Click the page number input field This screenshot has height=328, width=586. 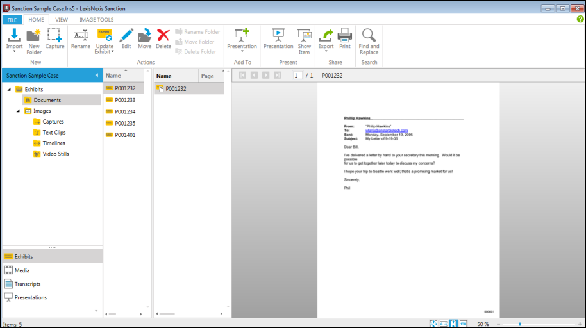click(297, 75)
